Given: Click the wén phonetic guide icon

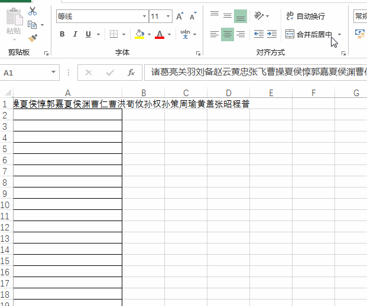Looking at the screenshot, I should (186, 34).
